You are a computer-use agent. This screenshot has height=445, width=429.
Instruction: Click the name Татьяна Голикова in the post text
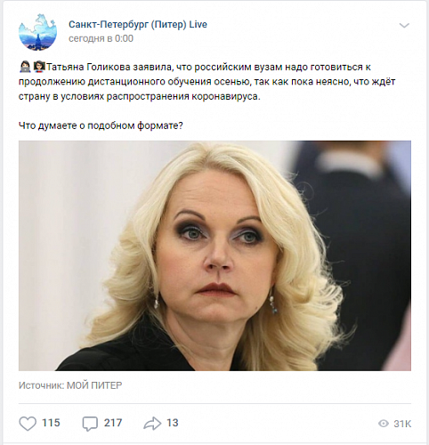pos(88,68)
